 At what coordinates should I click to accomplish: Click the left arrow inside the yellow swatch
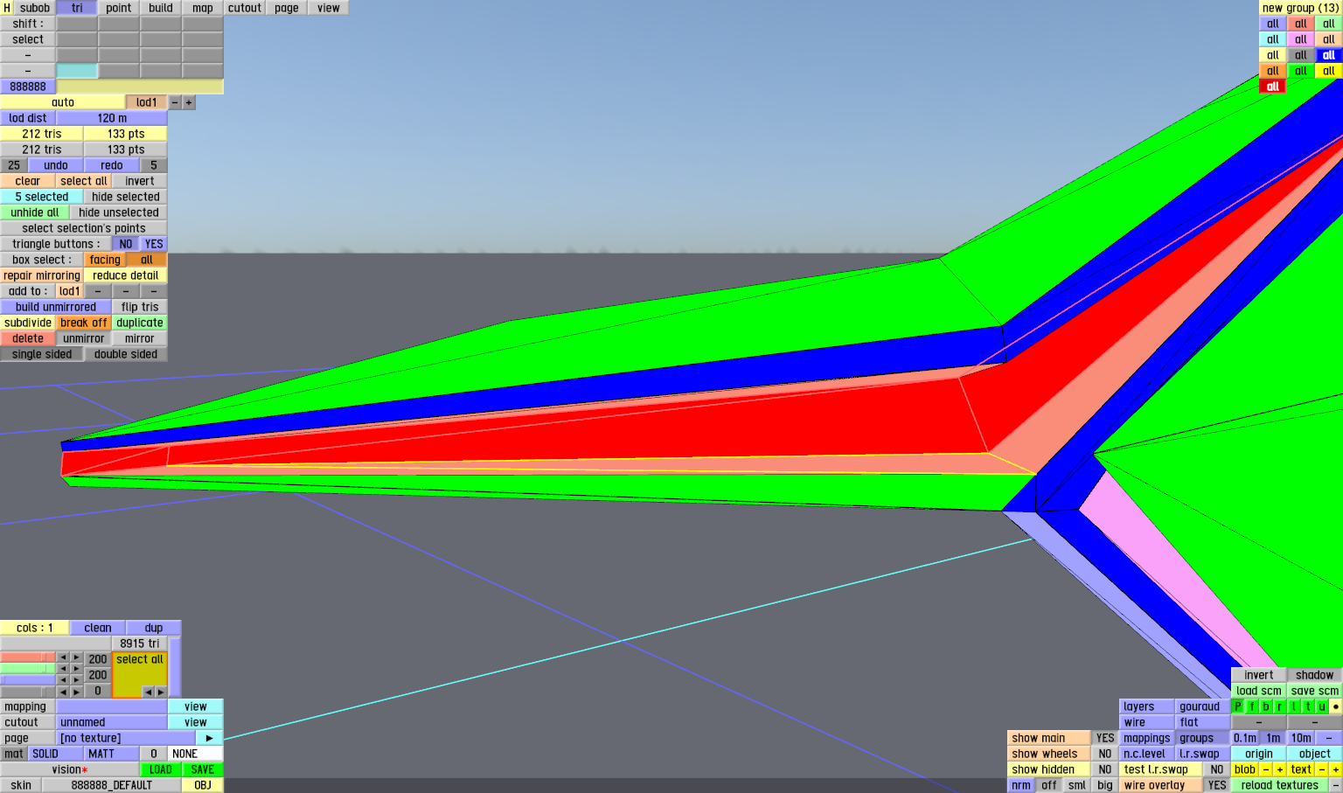tap(148, 692)
